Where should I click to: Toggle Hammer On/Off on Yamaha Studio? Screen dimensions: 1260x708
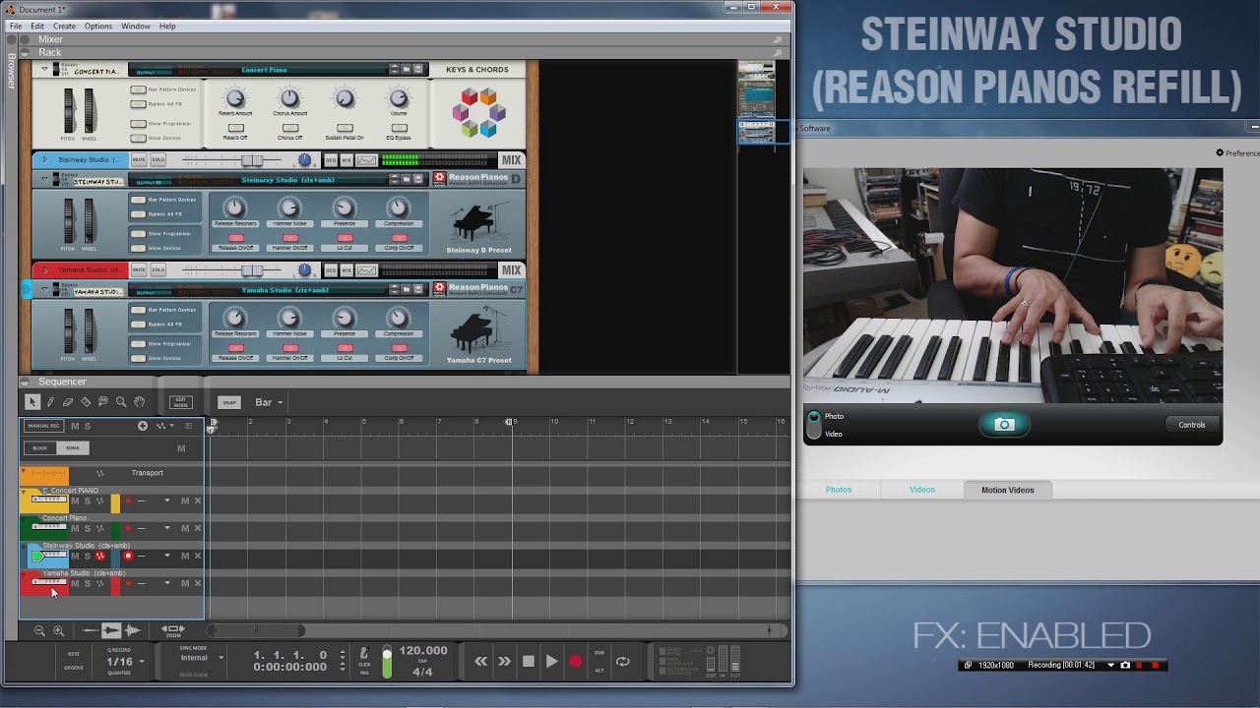pyautogui.click(x=289, y=348)
